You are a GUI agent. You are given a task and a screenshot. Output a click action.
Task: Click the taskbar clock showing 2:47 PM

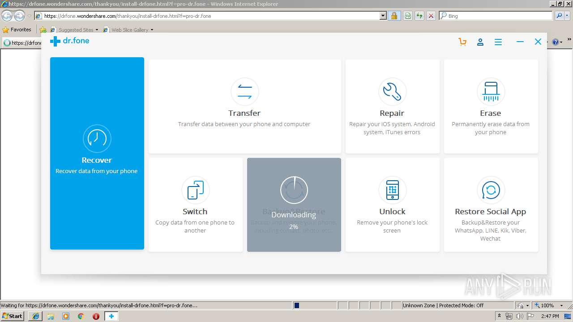(550, 316)
